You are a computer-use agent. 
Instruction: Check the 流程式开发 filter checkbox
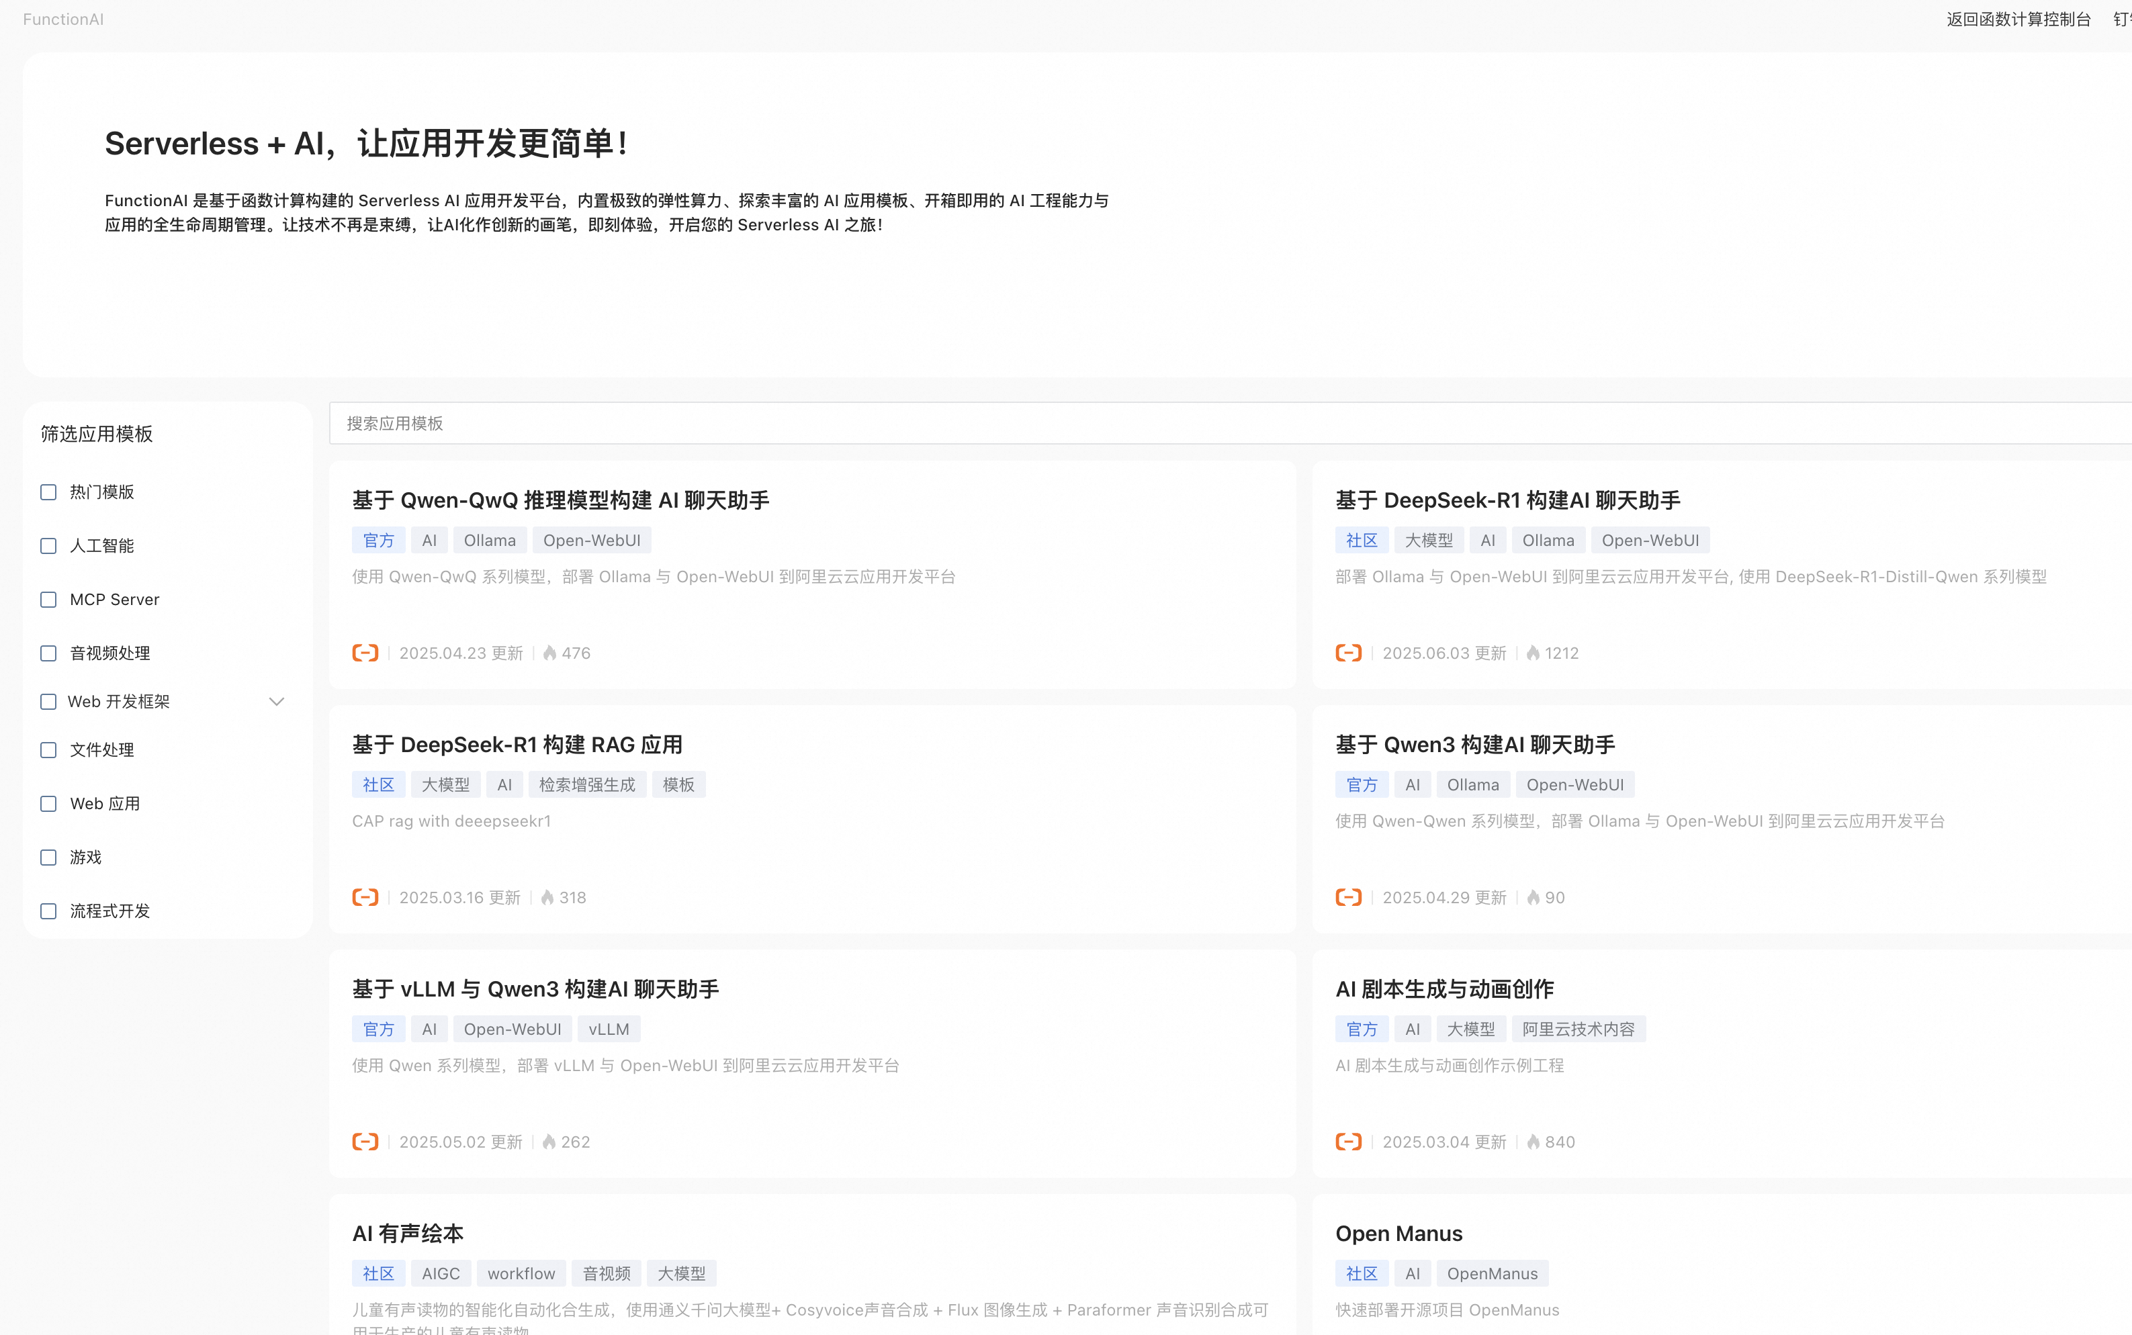tap(48, 911)
